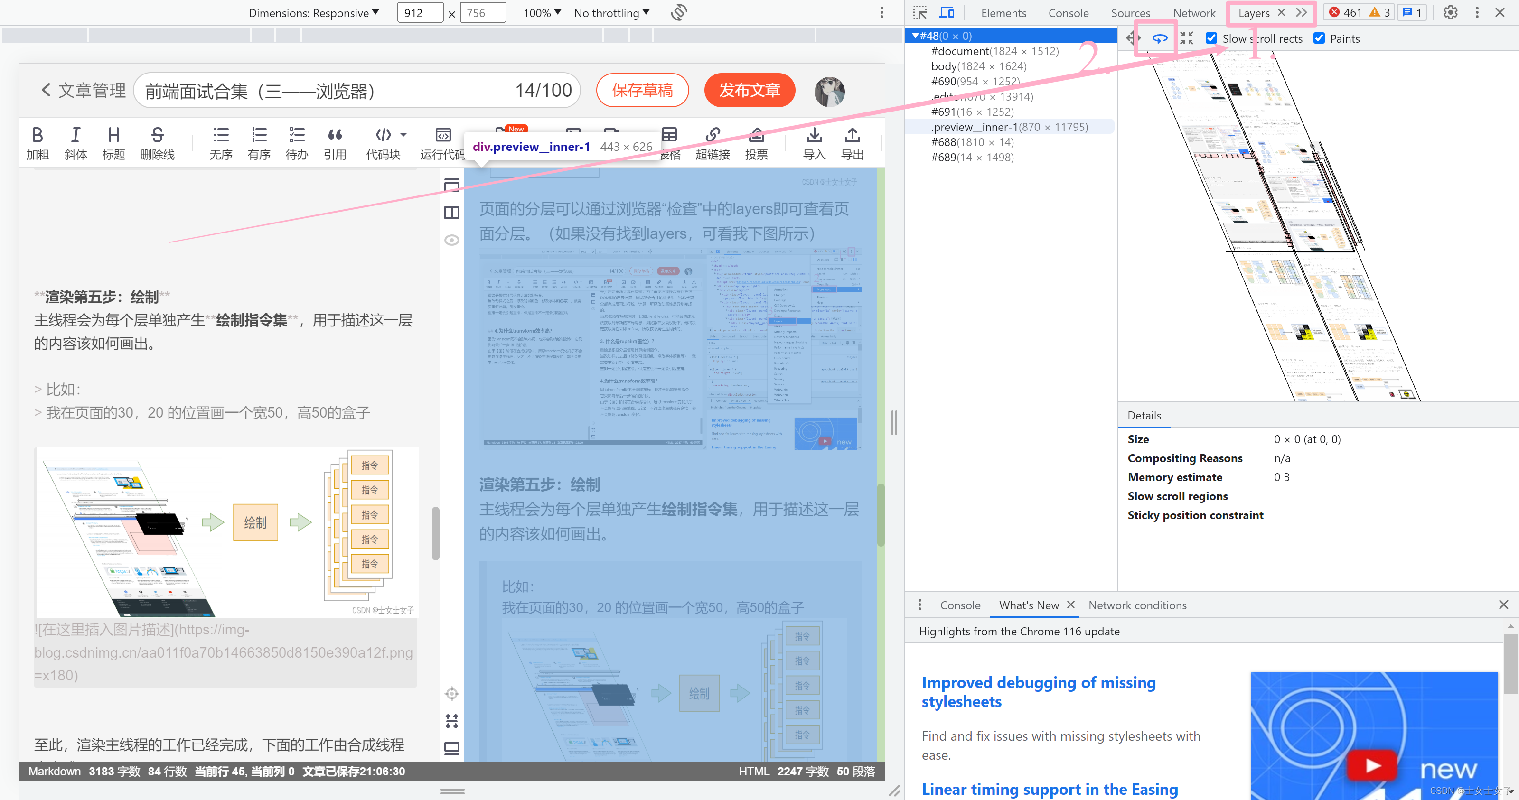Go back to 文章管理
Screen dimensions: 1519x800
(x=83, y=90)
